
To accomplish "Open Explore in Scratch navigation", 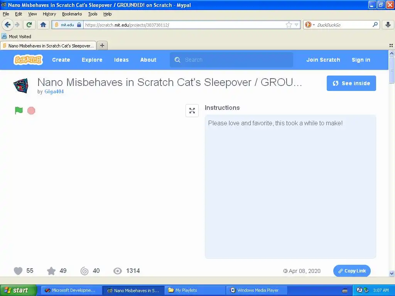I will click(92, 60).
